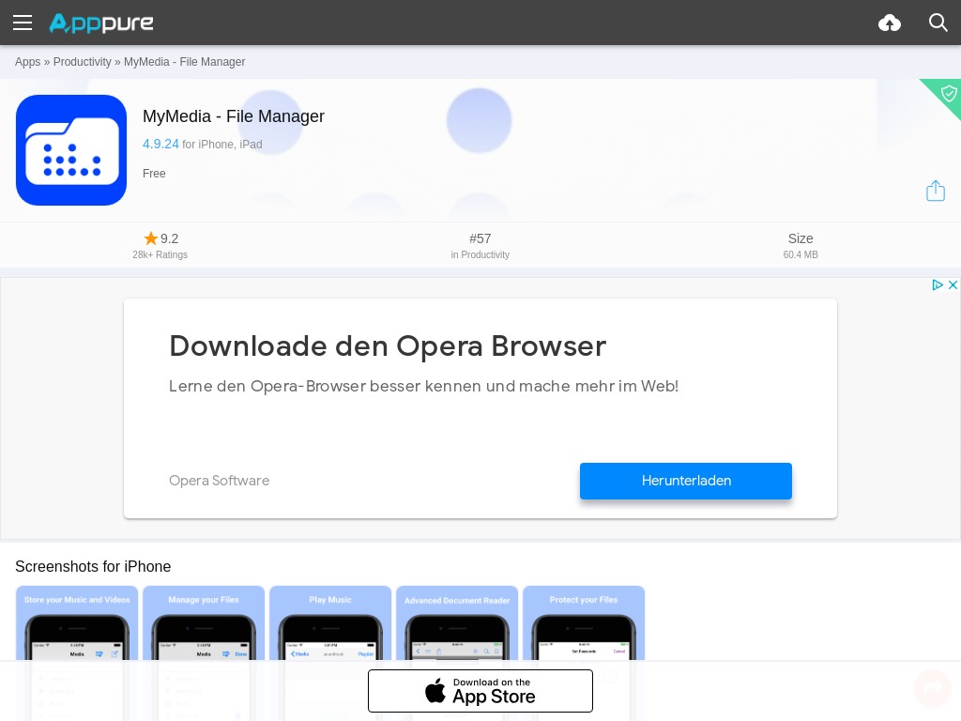Click the MyMedia - File Manager breadcrumb
This screenshot has height=721, width=961.
pos(185,62)
